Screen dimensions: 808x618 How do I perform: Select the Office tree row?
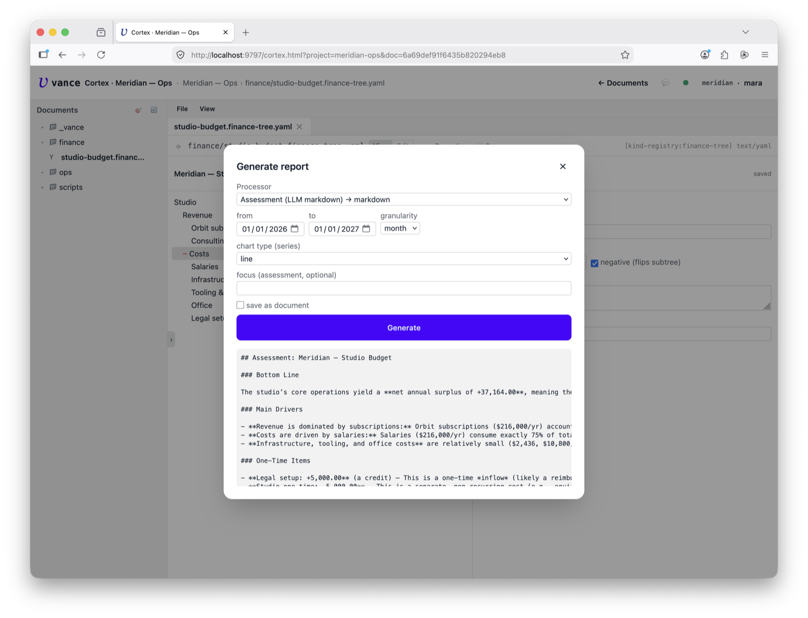pos(201,305)
